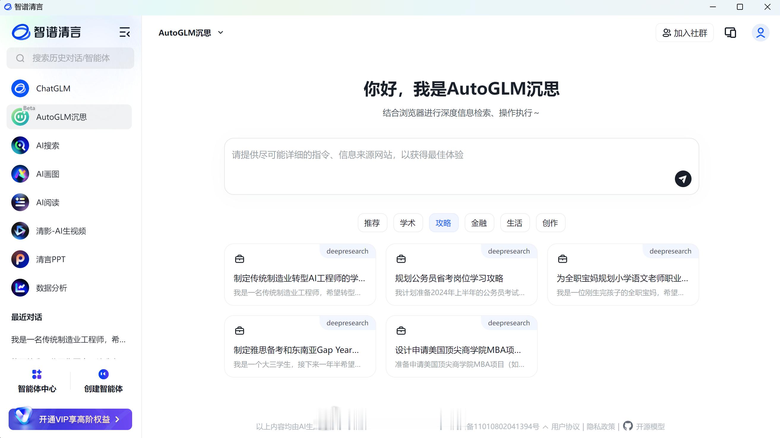Open the multi-device icon in the top bar
Viewport: 780px width, 438px height.
[x=730, y=32]
